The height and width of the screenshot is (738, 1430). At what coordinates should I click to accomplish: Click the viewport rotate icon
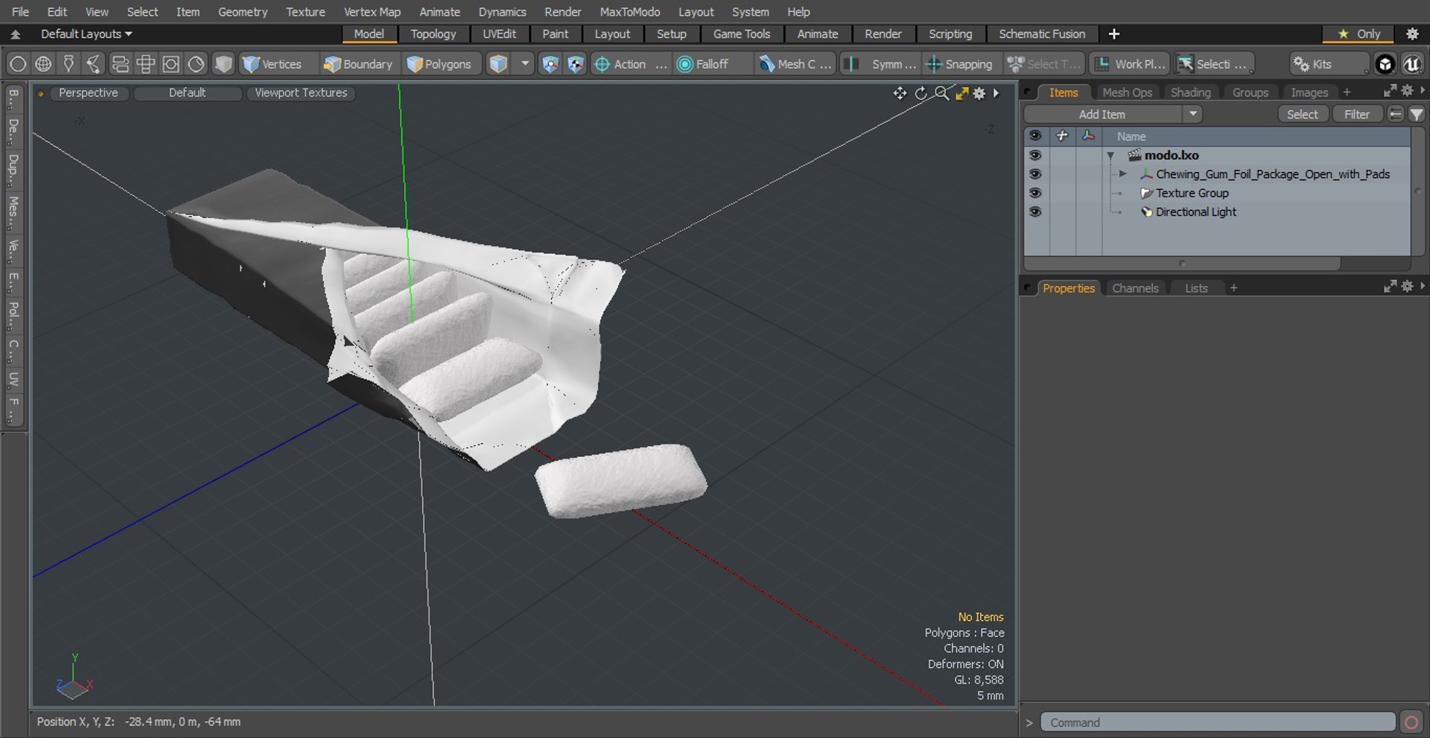(921, 93)
